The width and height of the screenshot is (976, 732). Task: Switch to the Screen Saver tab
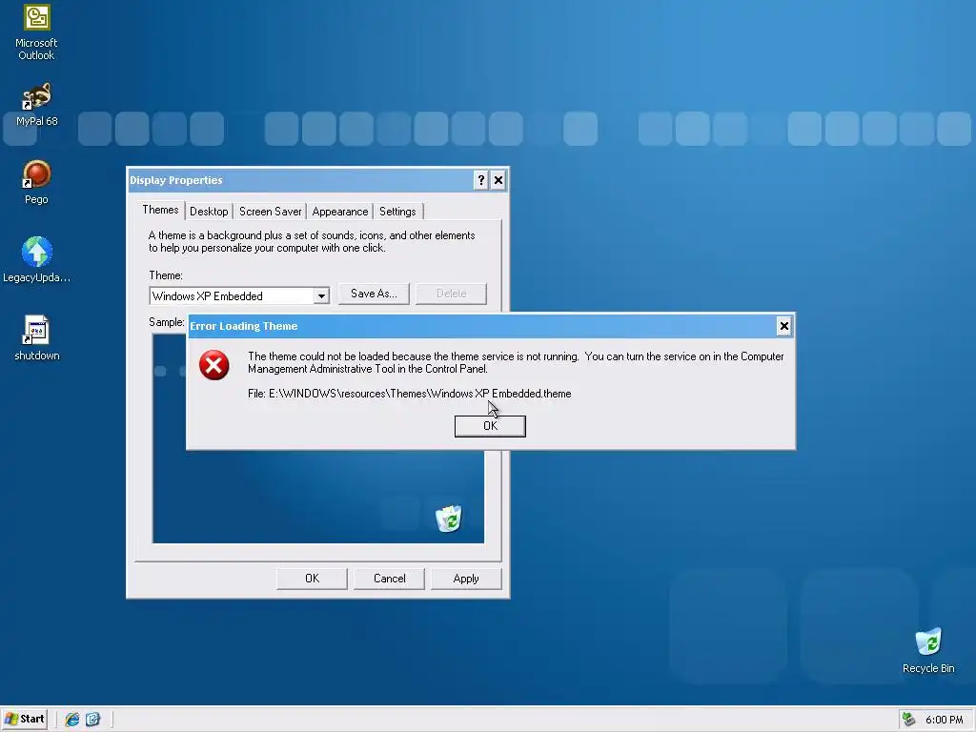pos(270,212)
